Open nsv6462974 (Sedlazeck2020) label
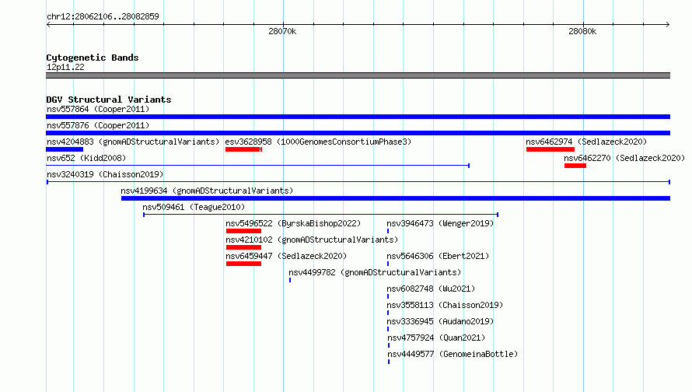 pyautogui.click(x=586, y=142)
